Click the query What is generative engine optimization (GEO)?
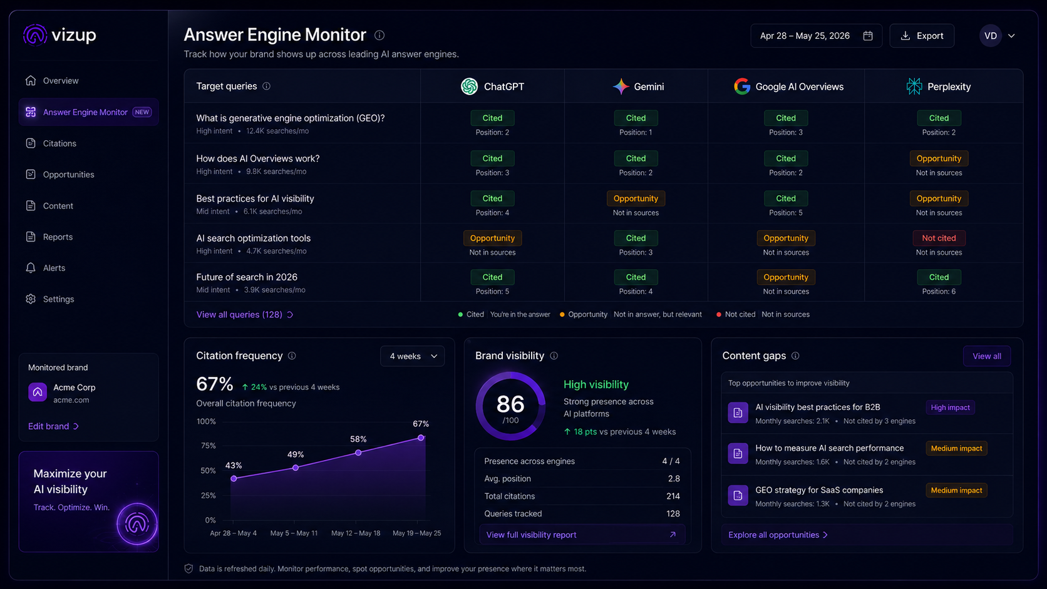Screen dimensions: 1047x589 pos(291,118)
